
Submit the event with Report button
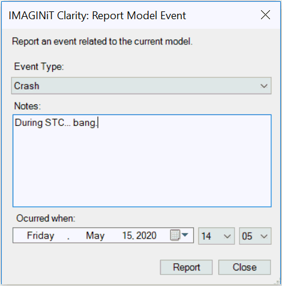pyautogui.click(x=186, y=267)
